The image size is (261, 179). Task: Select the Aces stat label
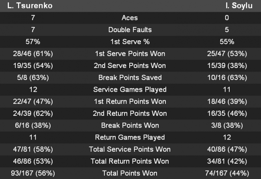coord(130,18)
